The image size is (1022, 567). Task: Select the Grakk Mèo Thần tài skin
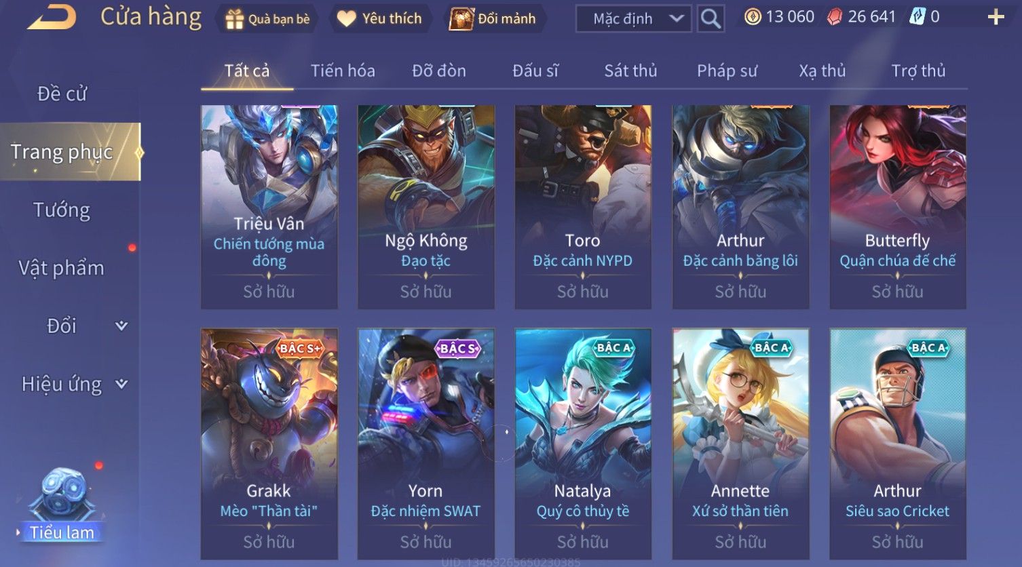(x=269, y=444)
